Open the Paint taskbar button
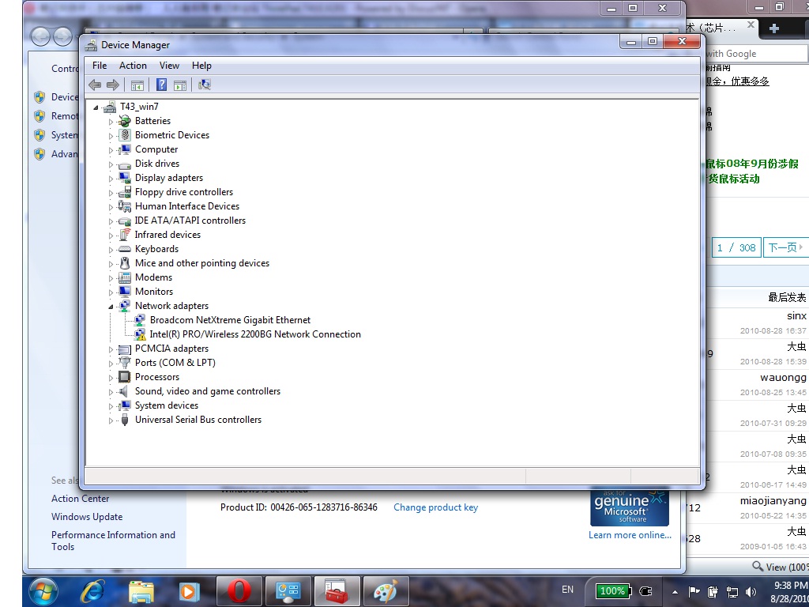 coord(386,591)
